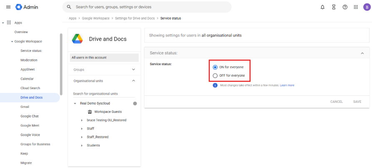372x168 pixels.
Task: Click the Google Workspace breadcrumb
Action: click(96, 18)
